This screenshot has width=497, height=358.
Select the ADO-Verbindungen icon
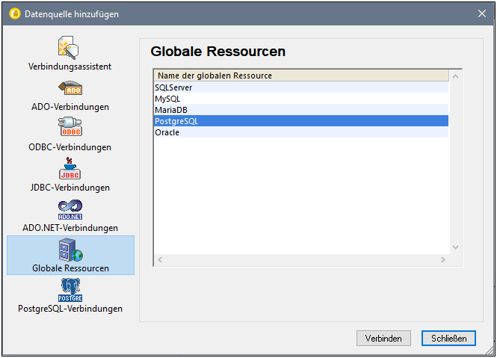(70, 88)
